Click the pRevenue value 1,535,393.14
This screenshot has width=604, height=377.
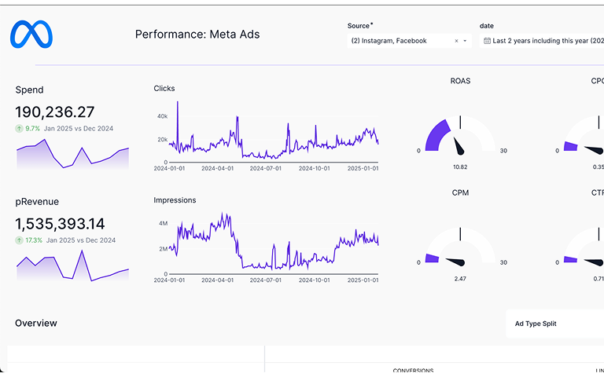(x=61, y=224)
